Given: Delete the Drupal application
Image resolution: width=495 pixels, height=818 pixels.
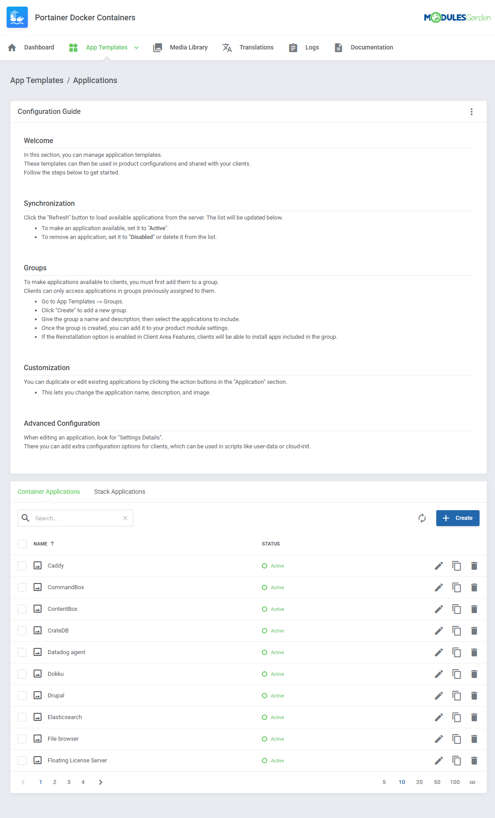Looking at the screenshot, I should click(x=474, y=696).
